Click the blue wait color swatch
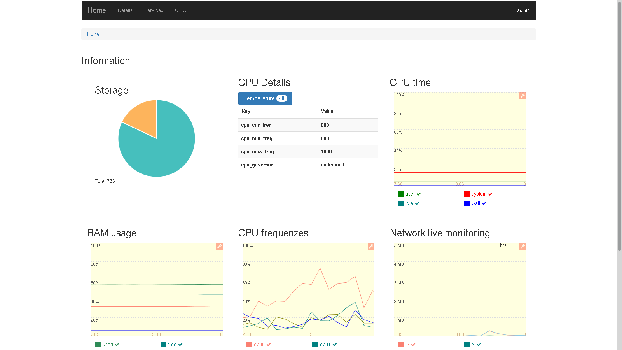622x350 pixels. 466,203
